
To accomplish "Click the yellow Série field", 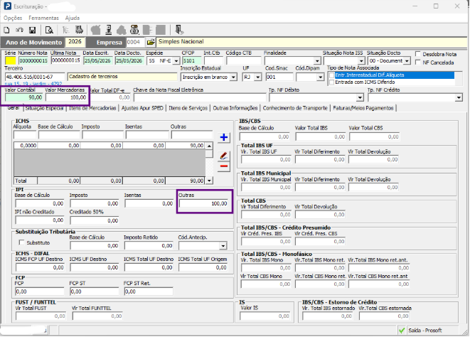I will 11,60.
